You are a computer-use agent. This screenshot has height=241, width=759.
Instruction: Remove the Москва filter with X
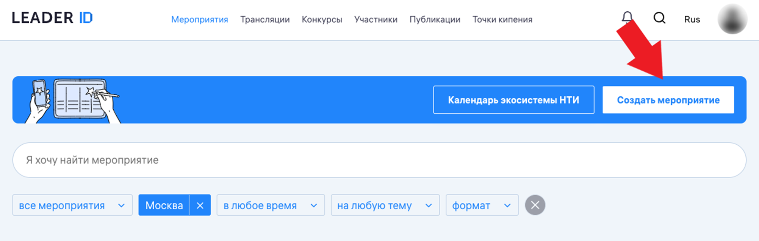tap(200, 205)
